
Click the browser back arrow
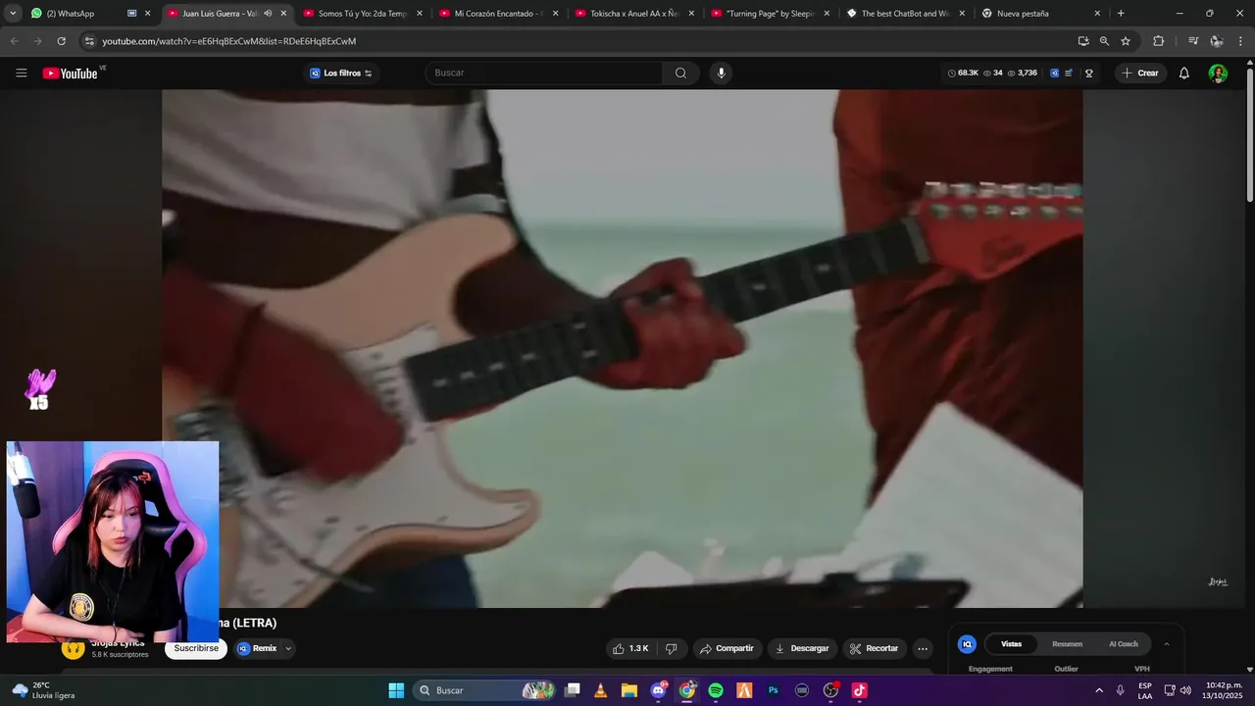[14, 41]
